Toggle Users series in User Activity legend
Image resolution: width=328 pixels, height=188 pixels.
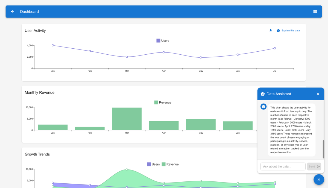click(163, 41)
